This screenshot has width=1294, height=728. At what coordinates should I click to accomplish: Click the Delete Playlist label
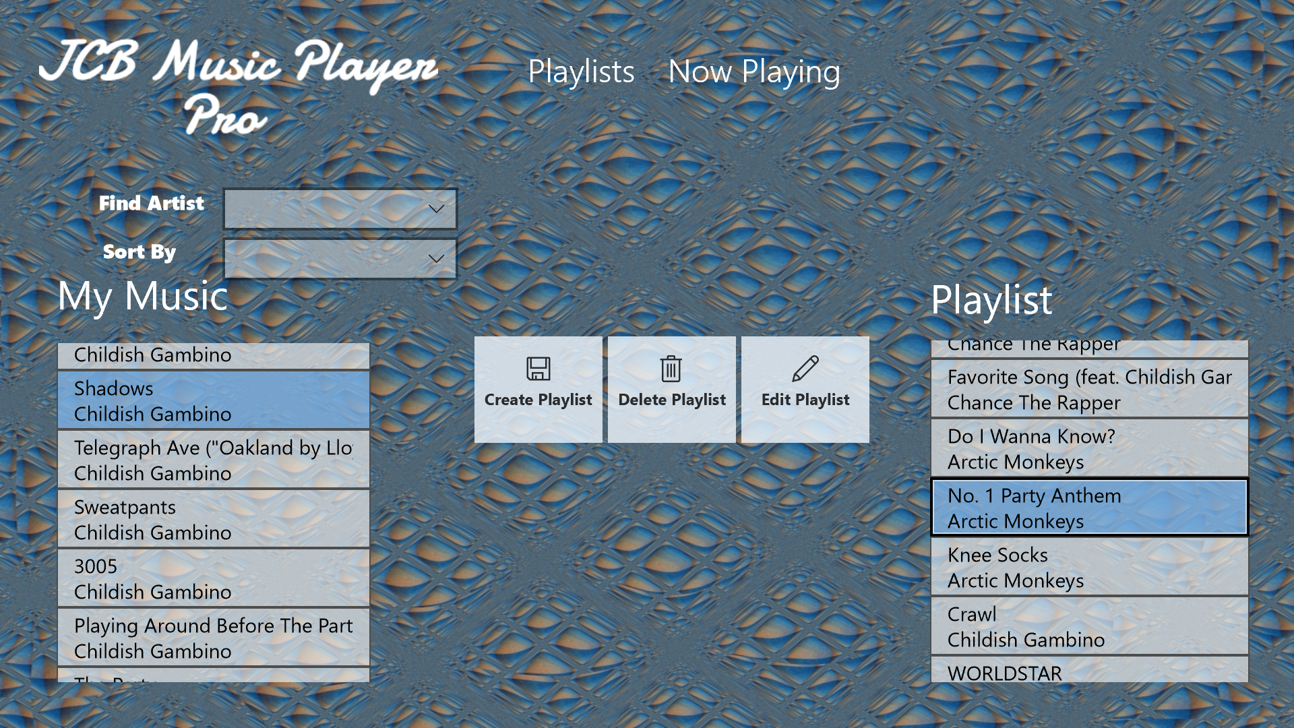[x=672, y=400]
